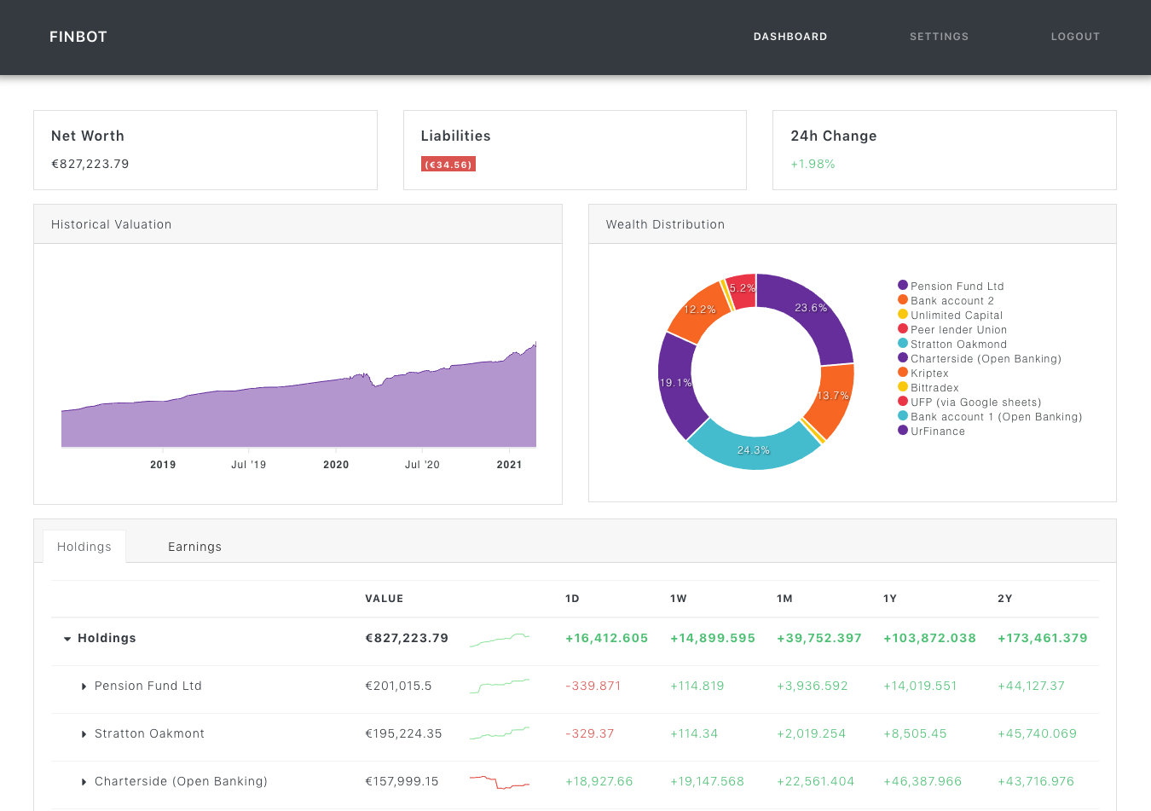Viewport: 1151px width, 811px height.
Task: Collapse the Holdings group row
Action: (x=67, y=638)
